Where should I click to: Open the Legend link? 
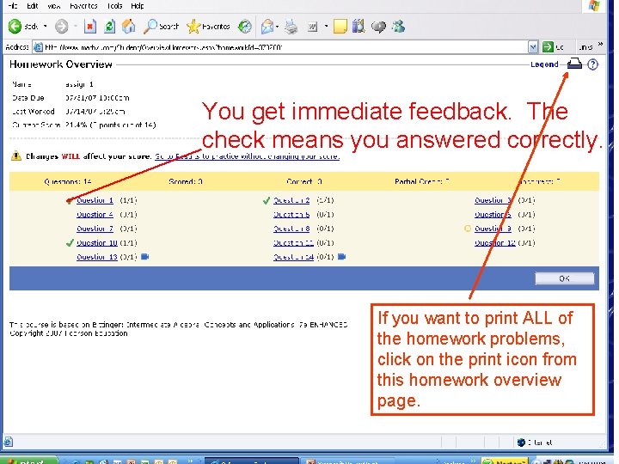click(544, 64)
